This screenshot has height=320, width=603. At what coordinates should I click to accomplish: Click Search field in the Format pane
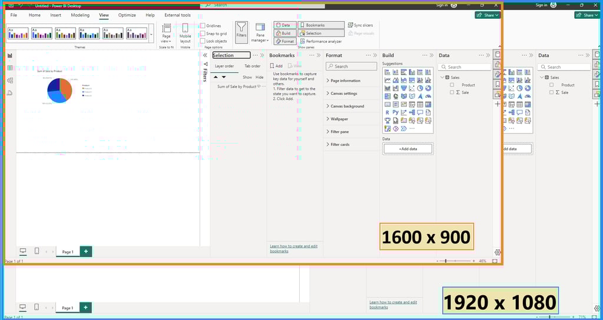coord(351,66)
